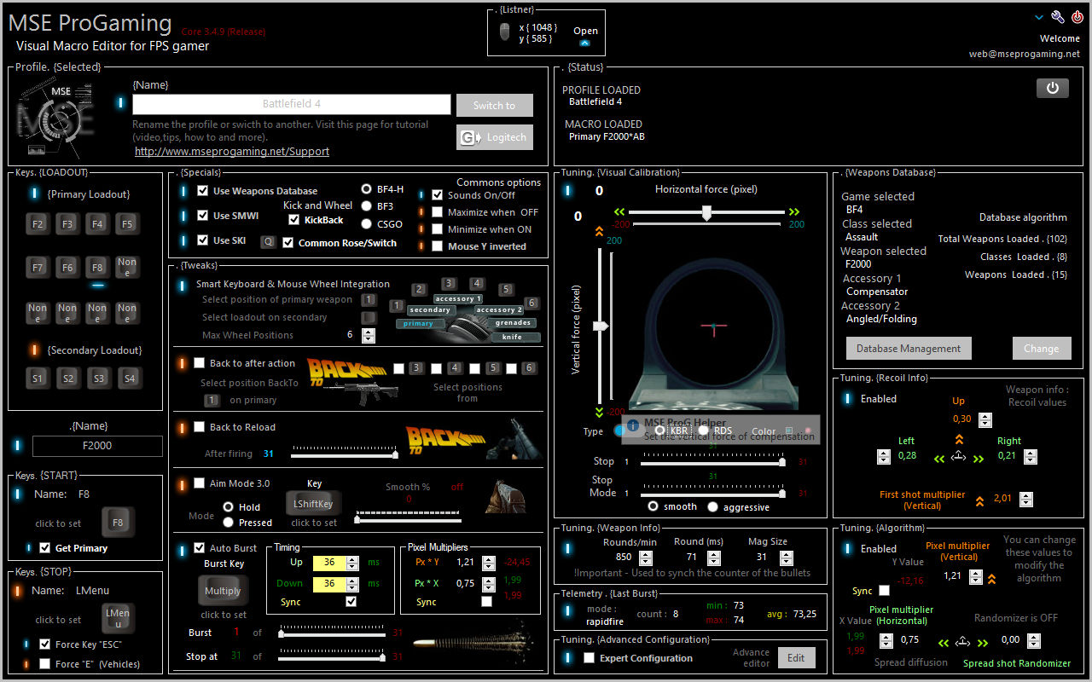Click the Multiply burst key

coord(223,591)
